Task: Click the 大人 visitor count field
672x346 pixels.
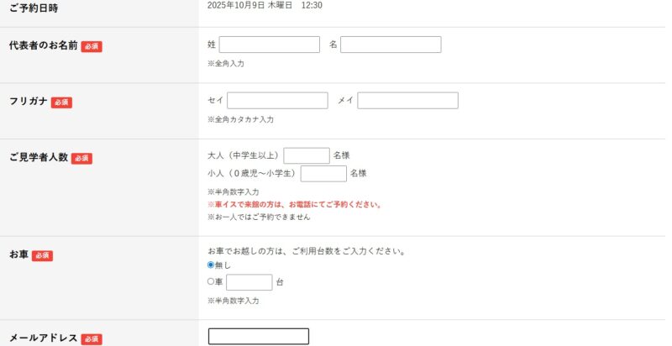Action: (307, 155)
